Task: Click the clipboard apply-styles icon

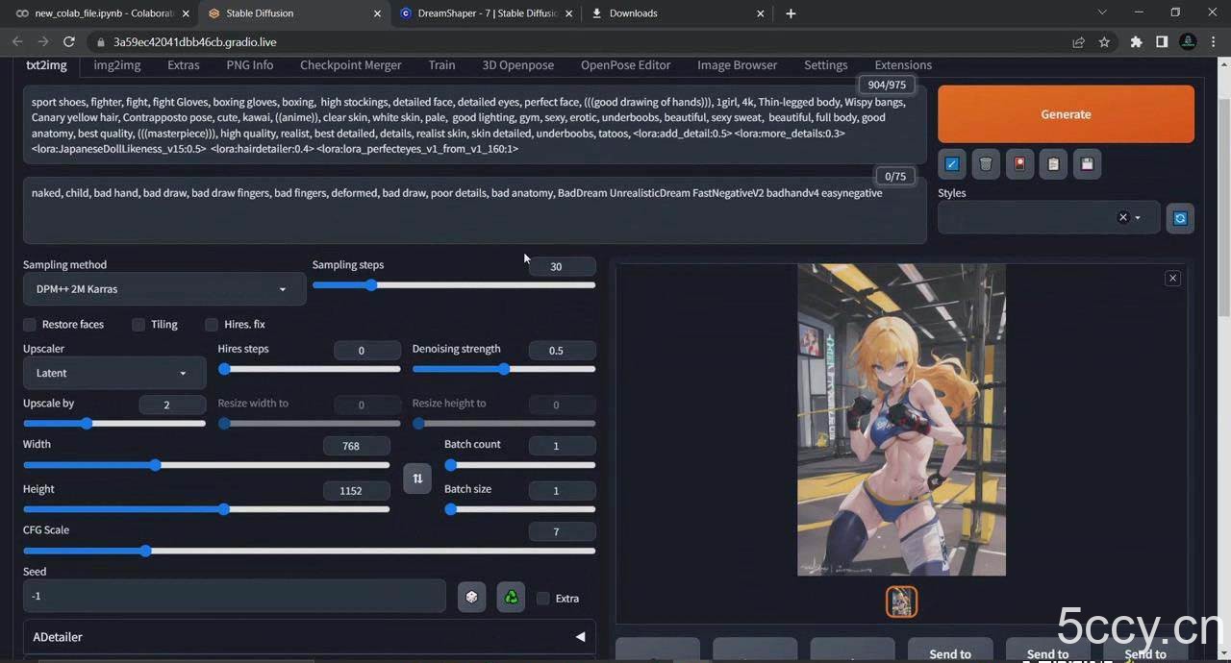Action: tap(1053, 164)
